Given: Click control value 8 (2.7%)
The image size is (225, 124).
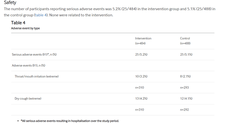Looking at the screenshot, I should [185, 76].
